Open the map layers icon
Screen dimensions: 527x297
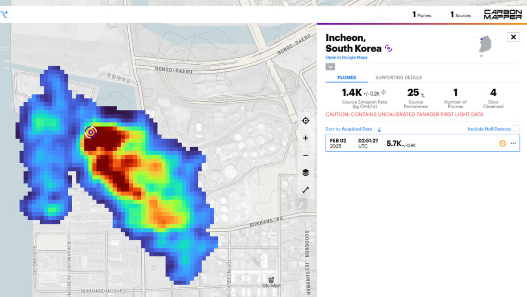[x=305, y=173]
